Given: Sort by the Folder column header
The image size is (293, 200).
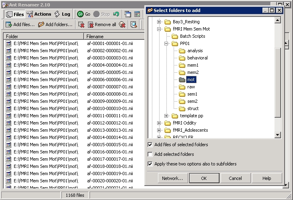Looking at the screenshot, I should tap(43, 37).
